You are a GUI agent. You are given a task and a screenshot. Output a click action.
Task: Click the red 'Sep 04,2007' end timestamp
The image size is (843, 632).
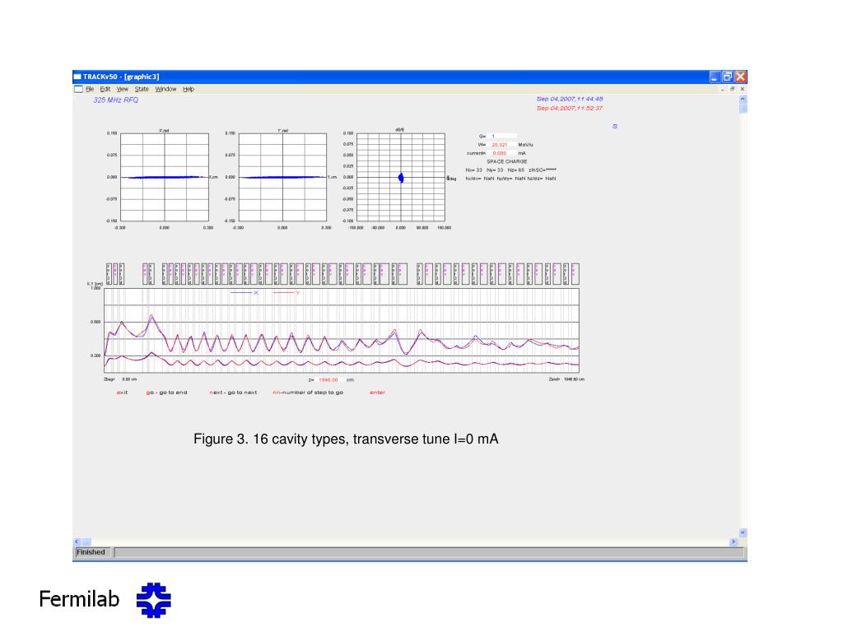[x=570, y=108]
